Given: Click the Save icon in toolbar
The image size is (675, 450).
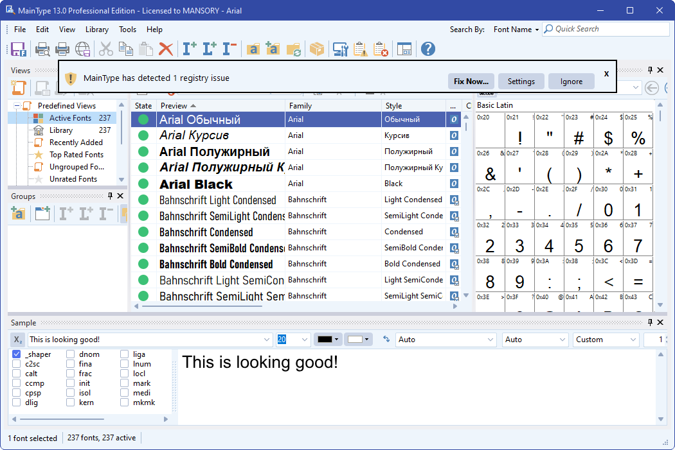Looking at the screenshot, I should point(19,49).
